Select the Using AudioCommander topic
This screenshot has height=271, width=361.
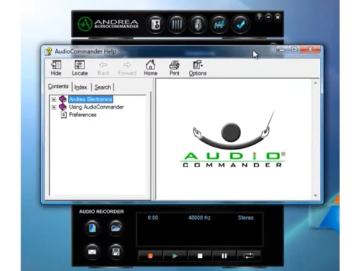tap(96, 107)
